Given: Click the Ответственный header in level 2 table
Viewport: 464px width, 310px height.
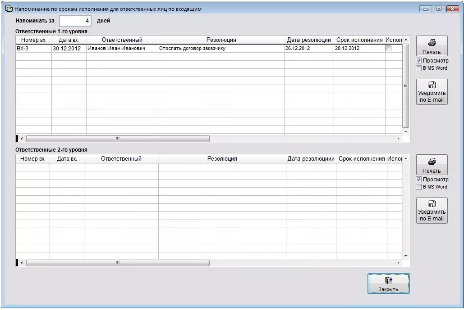Looking at the screenshot, I should 121,158.
